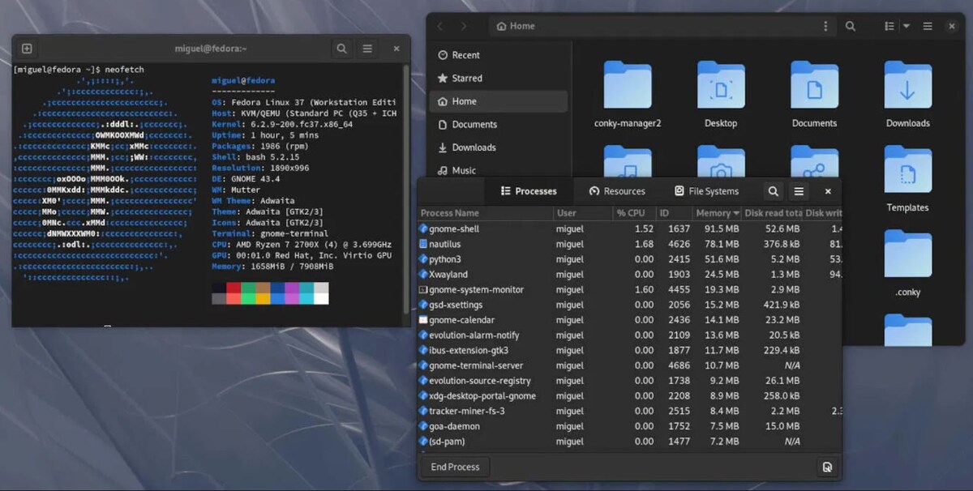Select the nautilus process row

point(630,244)
